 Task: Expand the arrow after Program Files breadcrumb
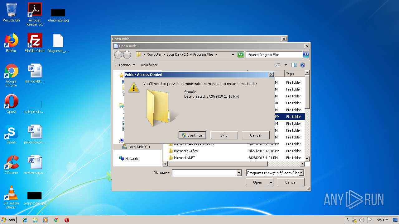coord(216,54)
